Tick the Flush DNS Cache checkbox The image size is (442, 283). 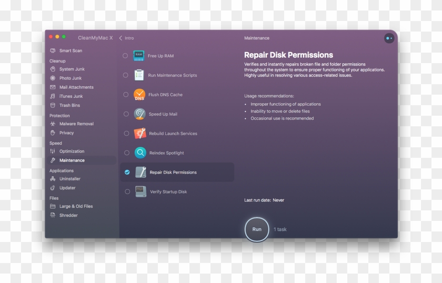(x=126, y=95)
